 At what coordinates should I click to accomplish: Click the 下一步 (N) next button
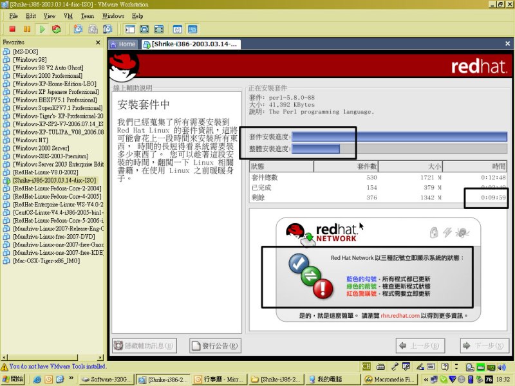point(485,345)
